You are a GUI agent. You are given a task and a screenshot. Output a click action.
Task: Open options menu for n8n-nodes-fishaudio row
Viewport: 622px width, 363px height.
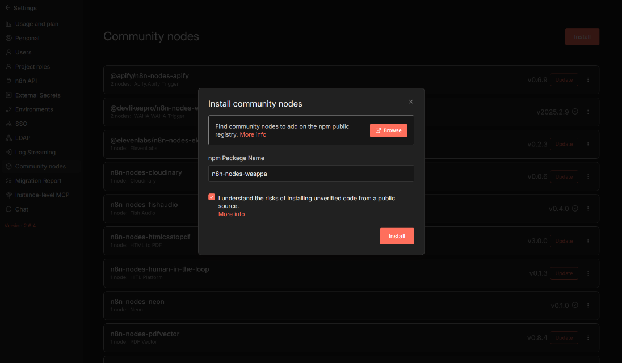[588, 209]
